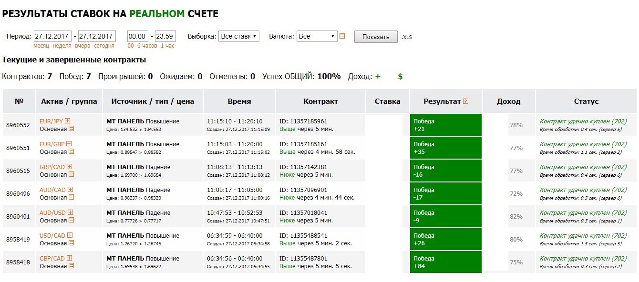Click Основная list icon in EUR/GBP row
This screenshot has height=282, width=639.
point(72,151)
